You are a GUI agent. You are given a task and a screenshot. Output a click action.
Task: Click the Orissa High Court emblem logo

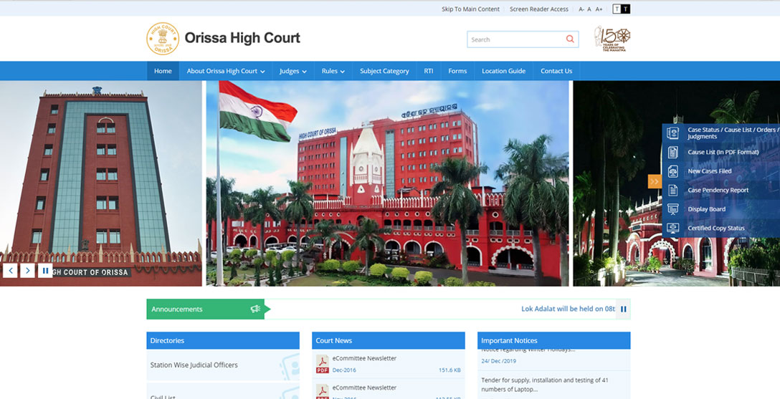click(163, 38)
